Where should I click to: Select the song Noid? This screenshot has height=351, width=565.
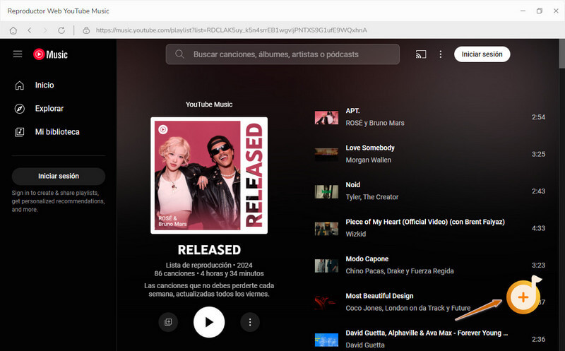coord(352,185)
